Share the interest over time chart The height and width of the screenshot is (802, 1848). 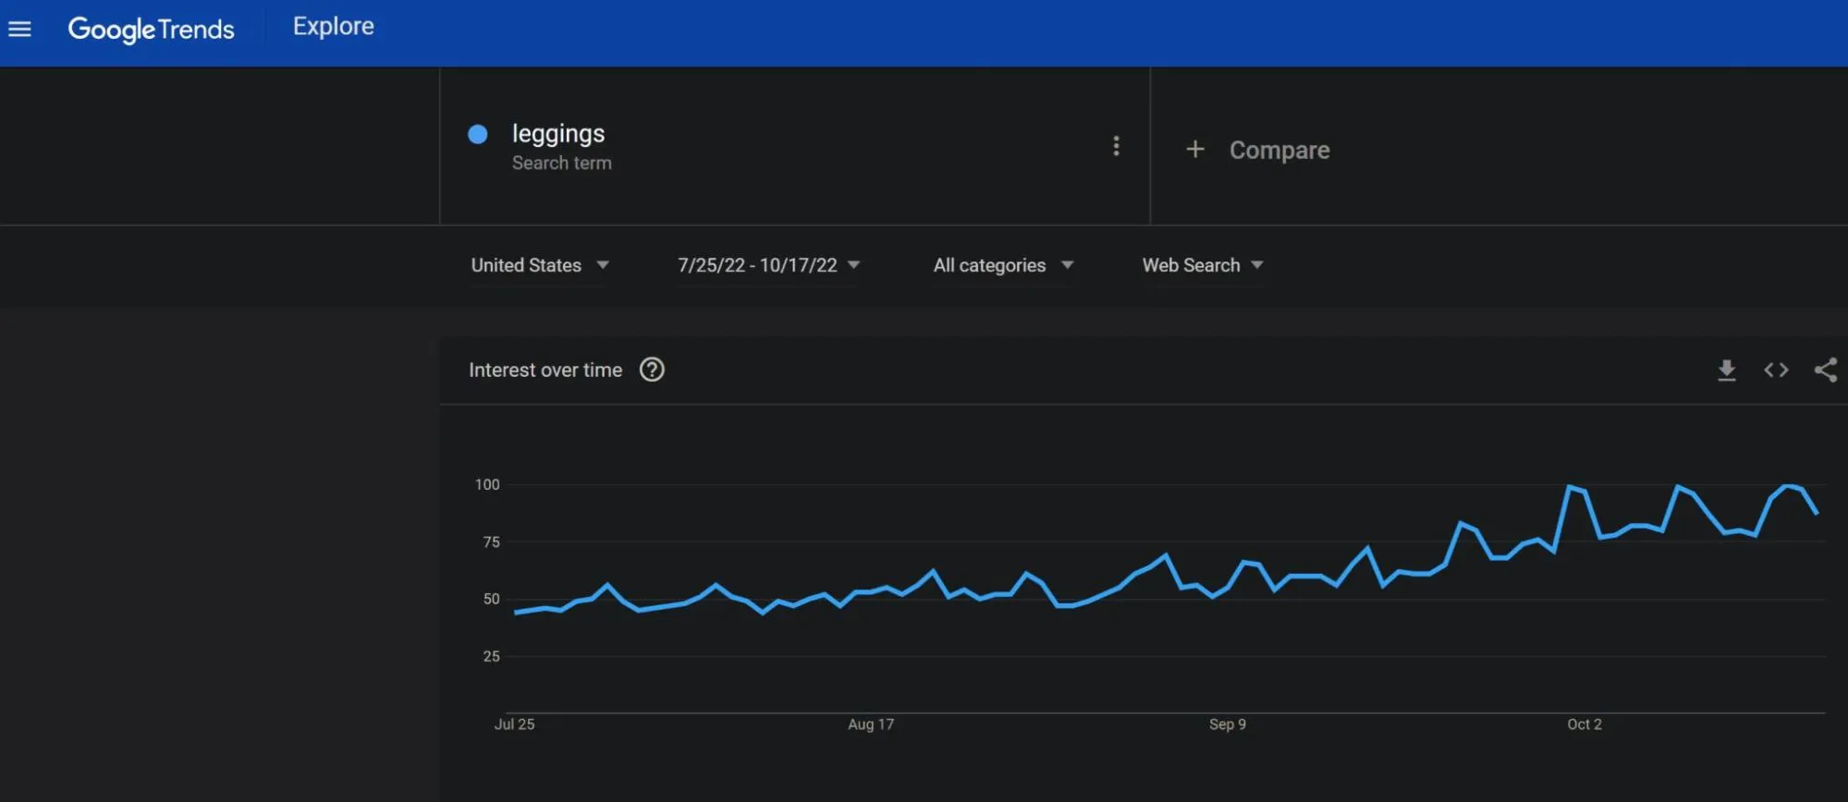click(1825, 371)
